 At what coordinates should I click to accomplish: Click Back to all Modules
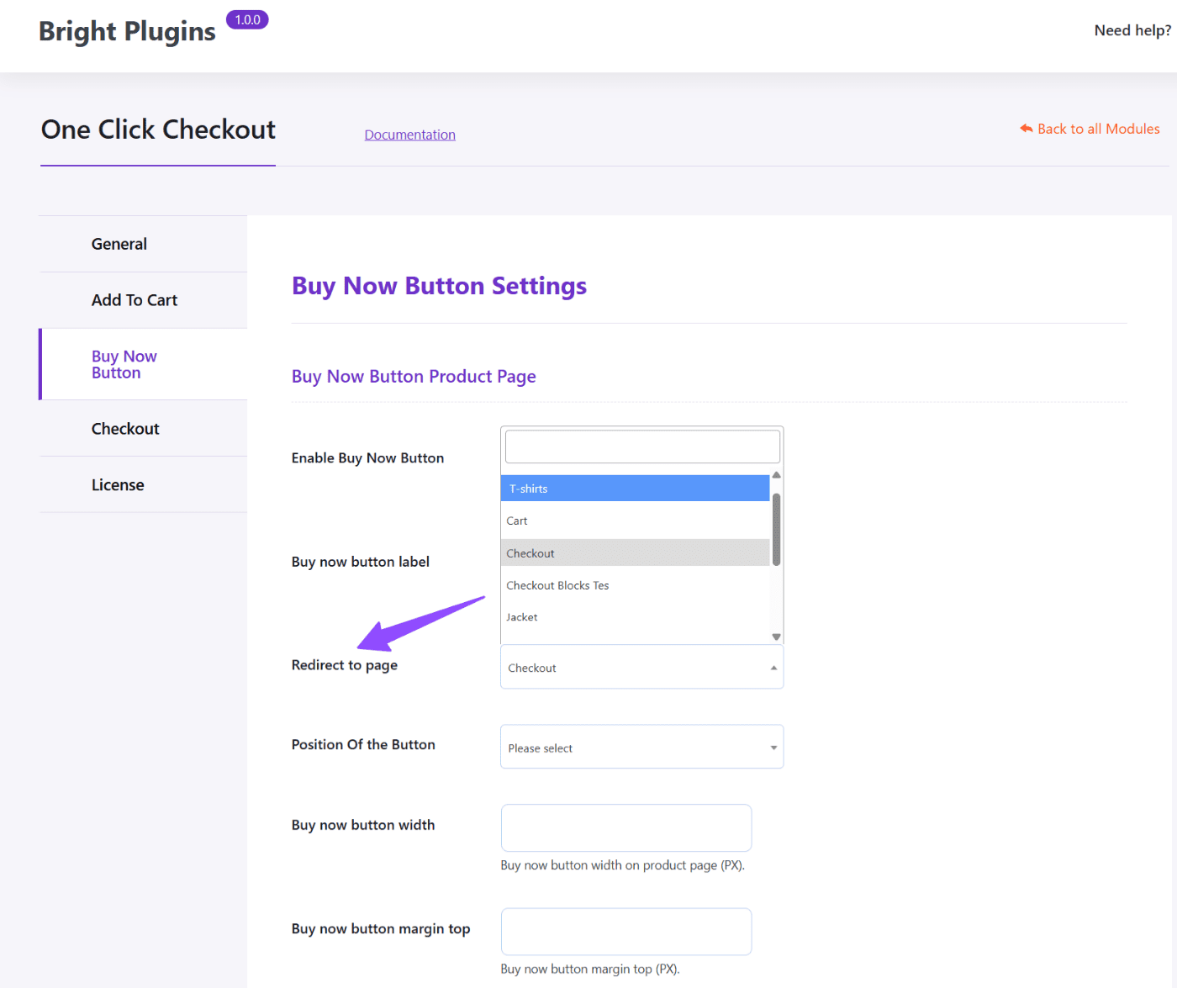(1099, 128)
